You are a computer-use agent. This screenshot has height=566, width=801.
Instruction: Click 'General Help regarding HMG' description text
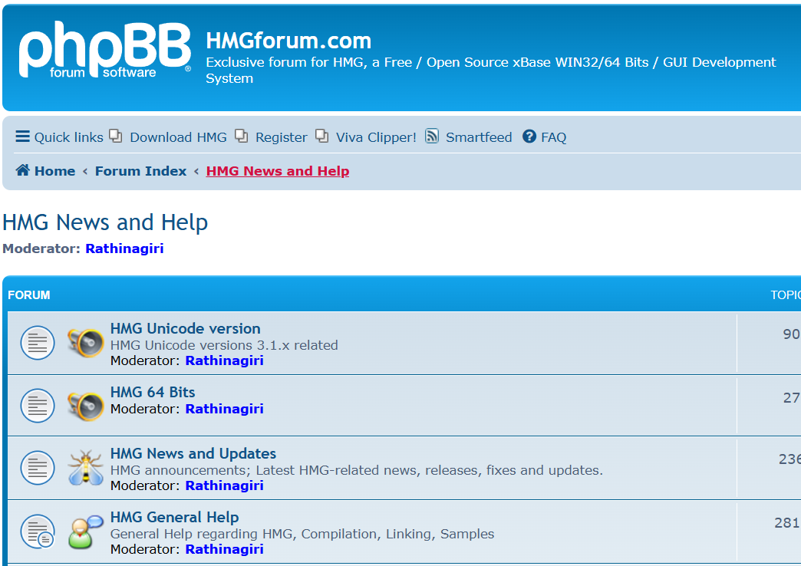[x=302, y=535]
